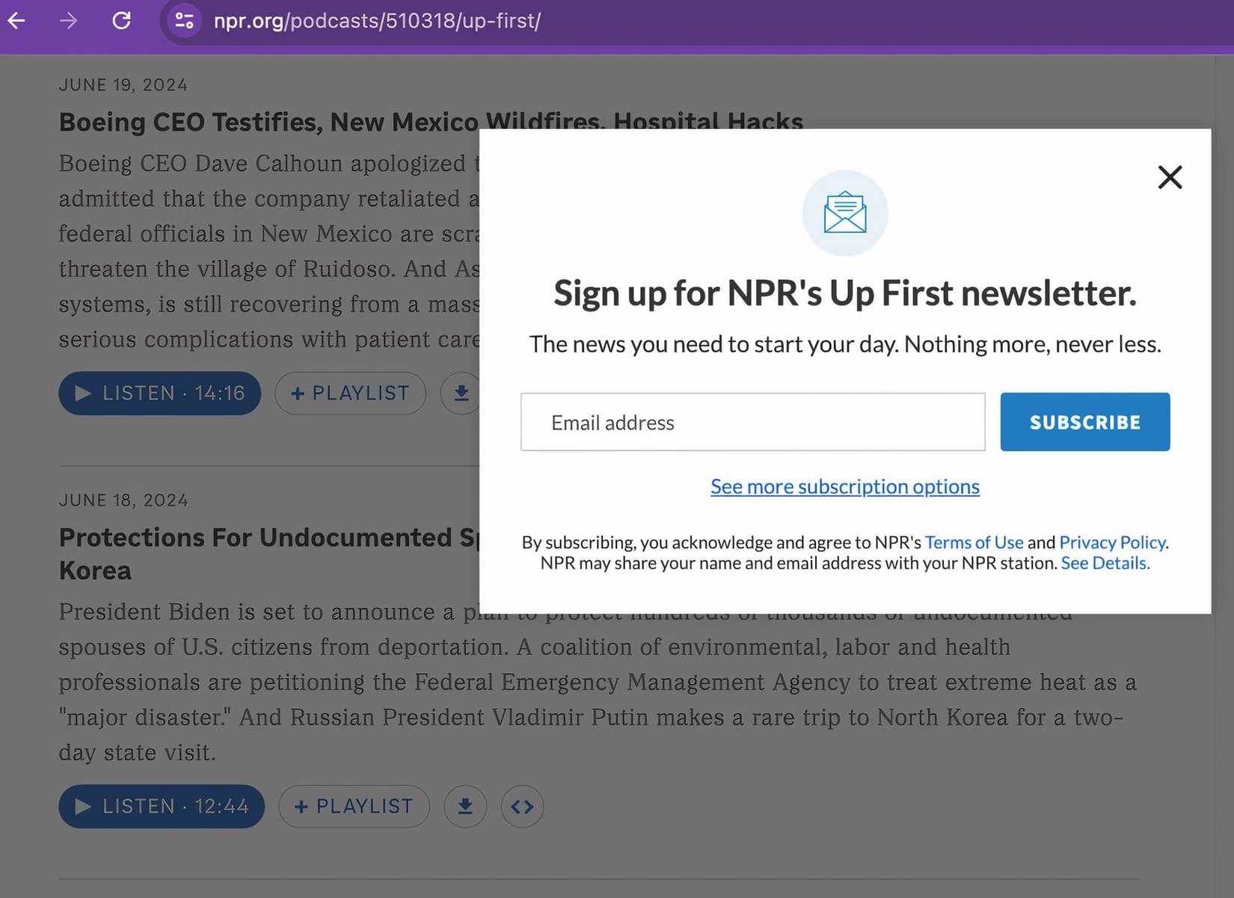This screenshot has height=898, width=1234.
Task: Click the Email address input field
Action: (x=752, y=421)
